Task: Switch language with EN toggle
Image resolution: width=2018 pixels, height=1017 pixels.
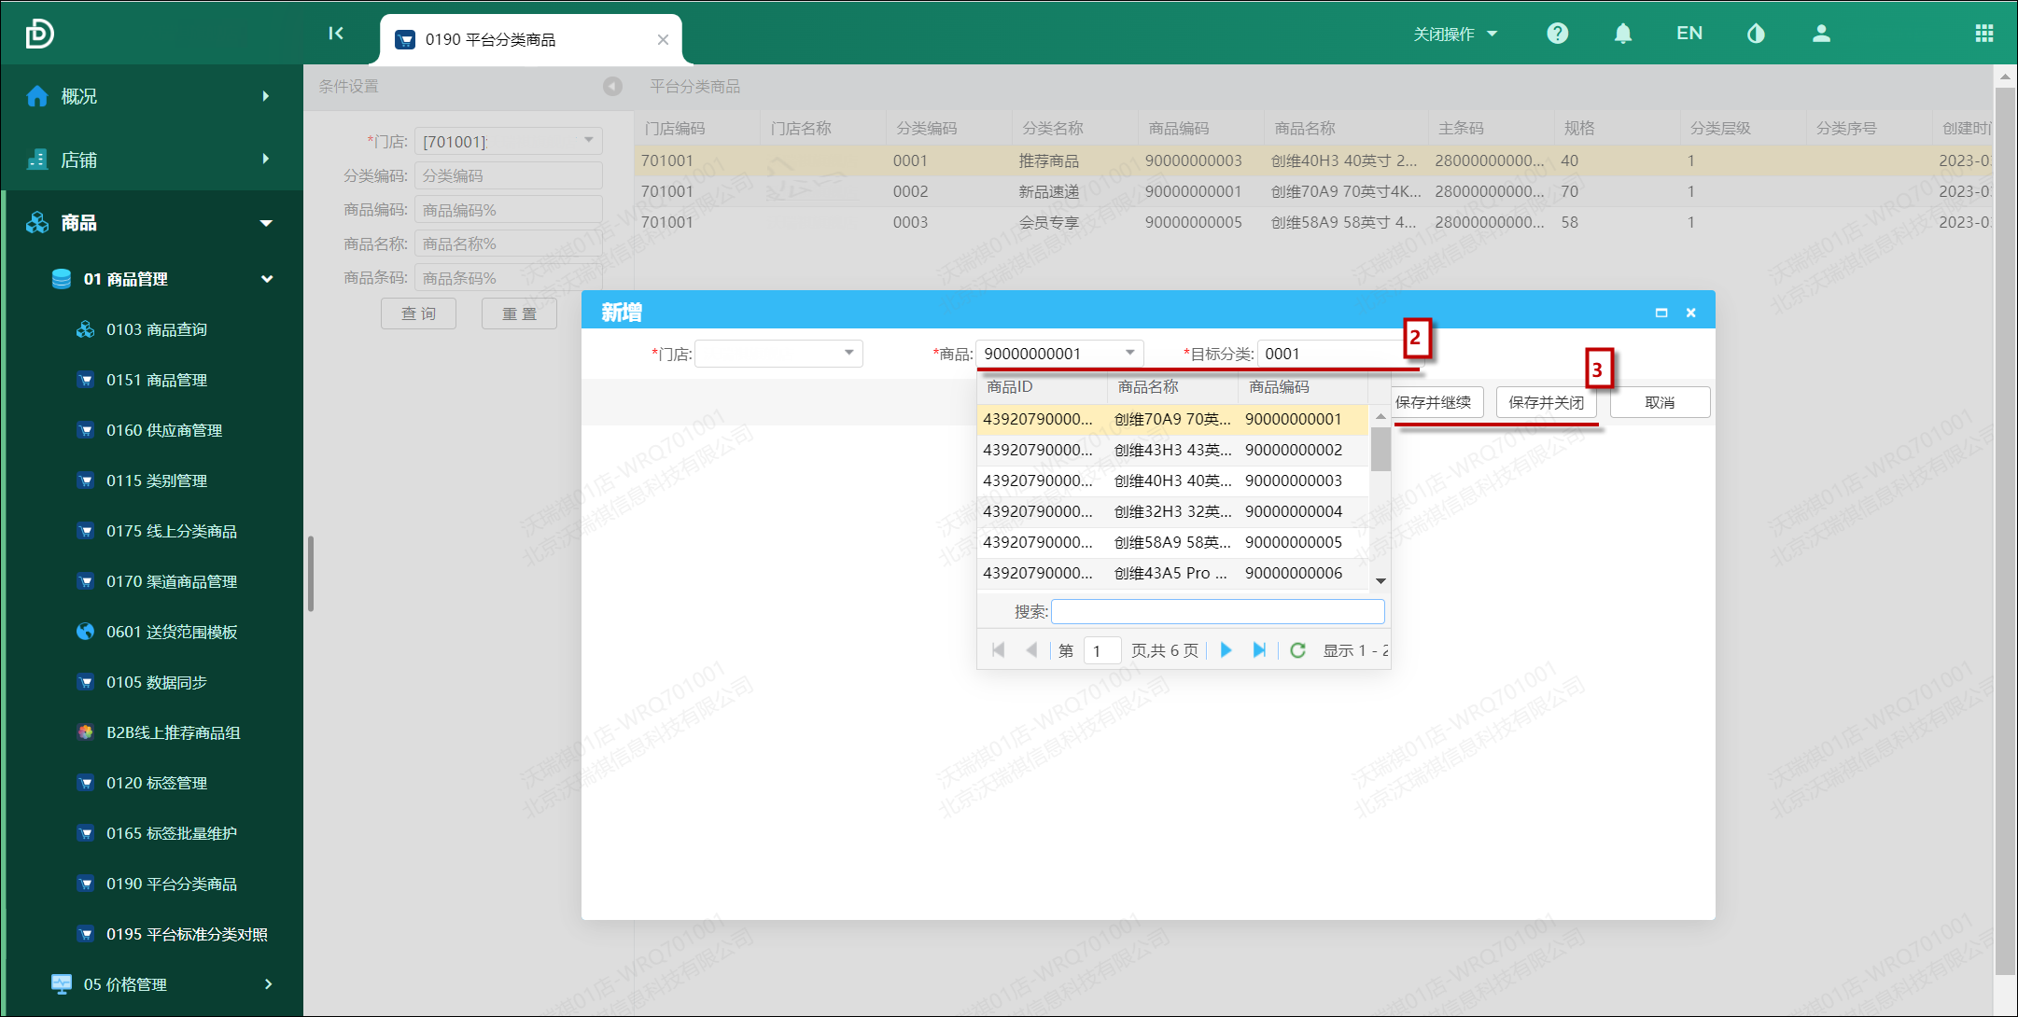Action: [1689, 34]
